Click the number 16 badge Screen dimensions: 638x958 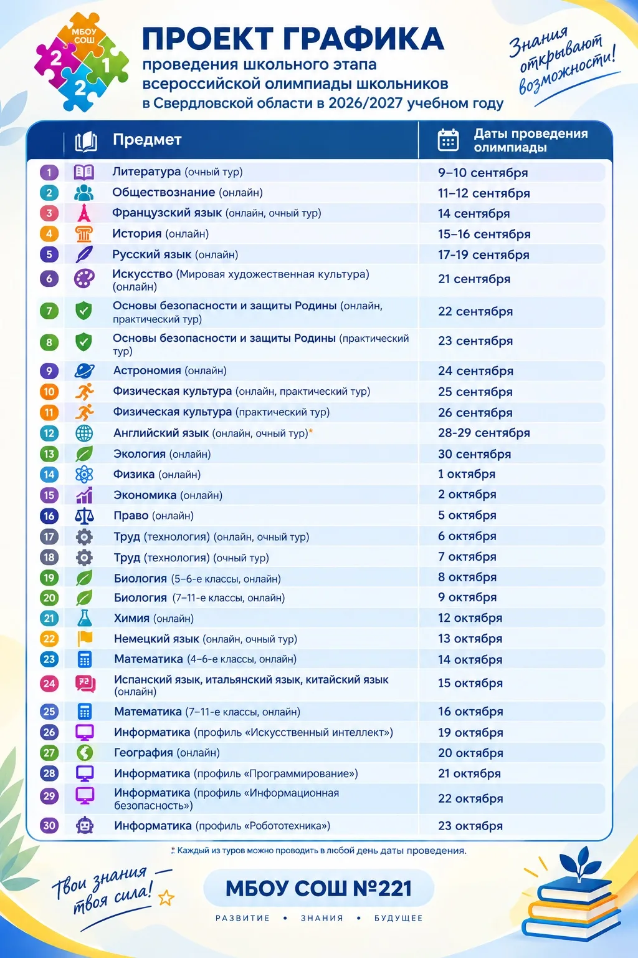(49, 516)
